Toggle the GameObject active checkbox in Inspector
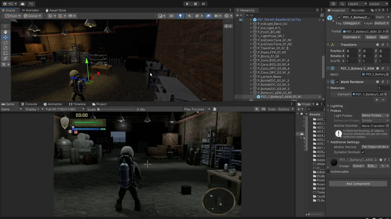 coord(339,17)
